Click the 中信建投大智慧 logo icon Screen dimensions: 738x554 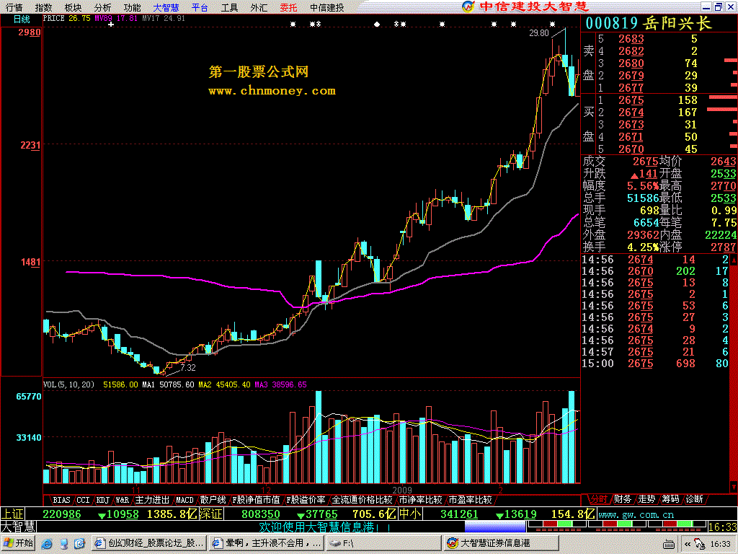pyautogui.click(x=468, y=6)
